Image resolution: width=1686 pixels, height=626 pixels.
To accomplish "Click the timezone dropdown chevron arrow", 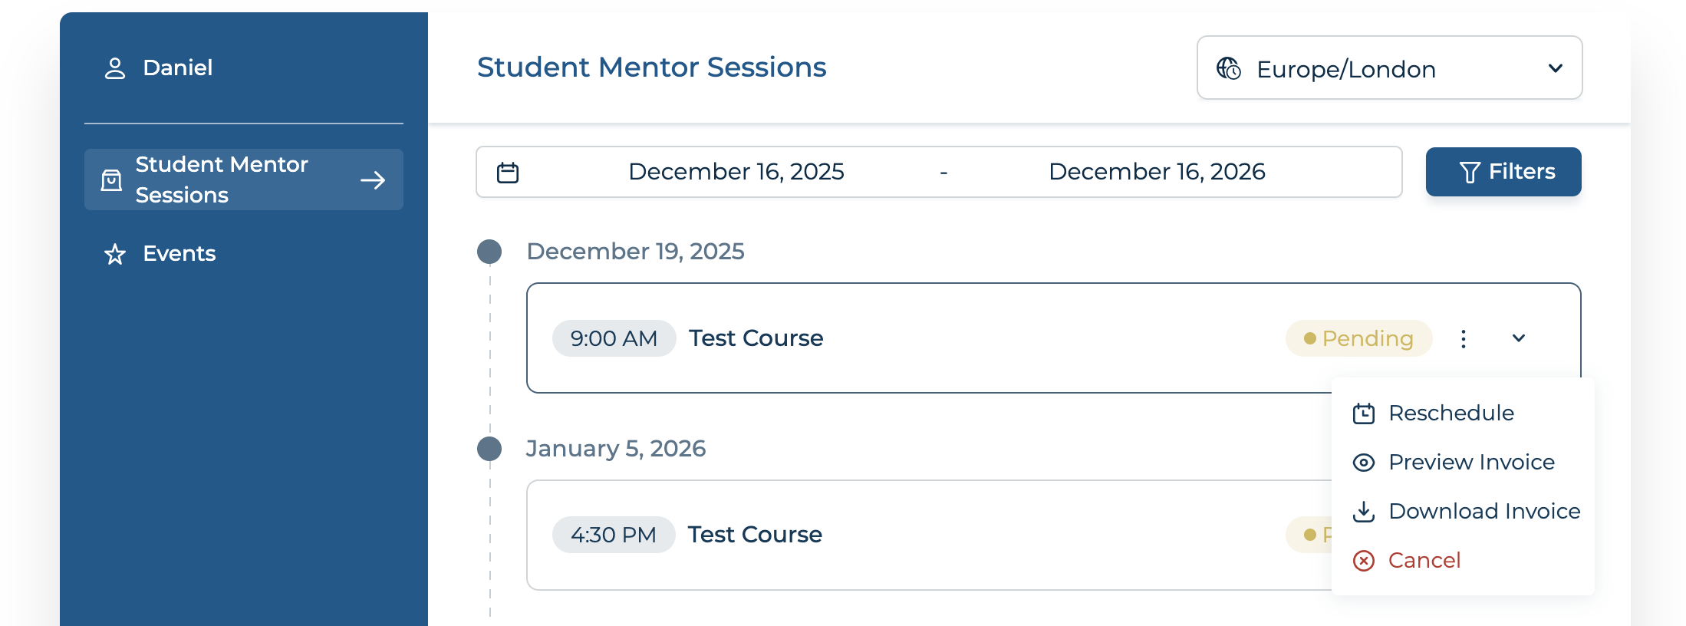I will (x=1556, y=68).
